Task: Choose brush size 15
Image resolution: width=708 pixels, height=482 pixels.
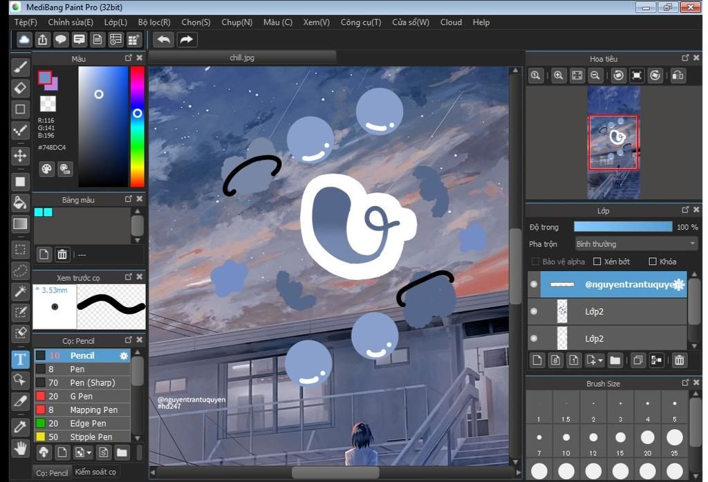Action: point(620,441)
